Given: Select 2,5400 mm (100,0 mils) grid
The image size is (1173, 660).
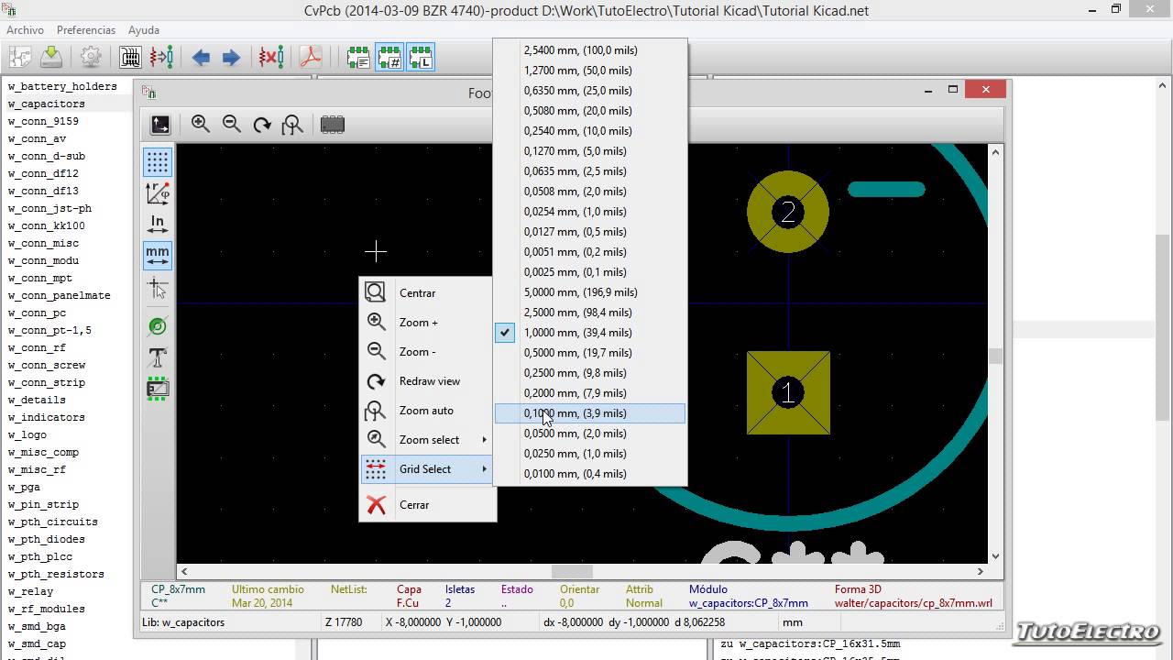Looking at the screenshot, I should (590, 50).
